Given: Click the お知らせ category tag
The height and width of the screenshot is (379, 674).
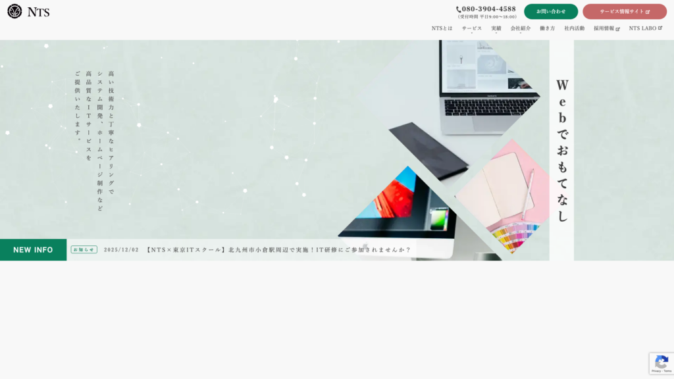Looking at the screenshot, I should point(84,250).
